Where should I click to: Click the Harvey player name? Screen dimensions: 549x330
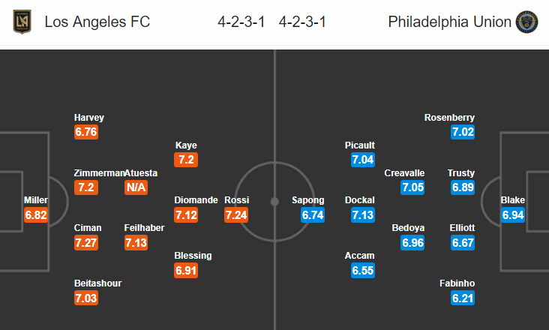pos(89,118)
